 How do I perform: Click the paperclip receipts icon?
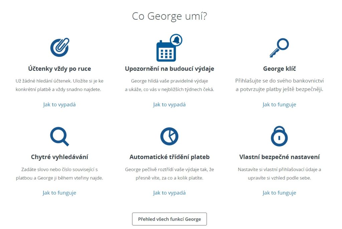coord(59,47)
